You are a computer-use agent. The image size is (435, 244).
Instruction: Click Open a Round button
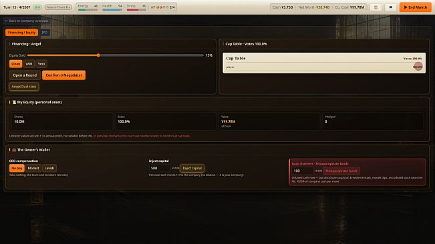point(25,75)
